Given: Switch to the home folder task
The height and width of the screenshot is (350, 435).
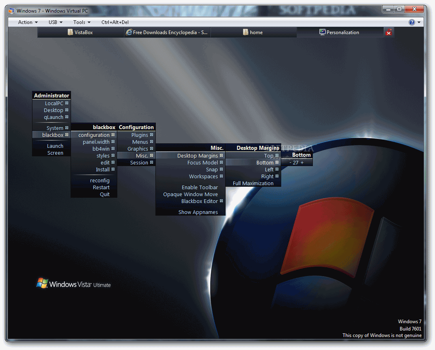Looking at the screenshot, I should (253, 32).
